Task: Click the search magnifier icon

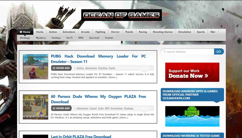Action: click(165, 52)
